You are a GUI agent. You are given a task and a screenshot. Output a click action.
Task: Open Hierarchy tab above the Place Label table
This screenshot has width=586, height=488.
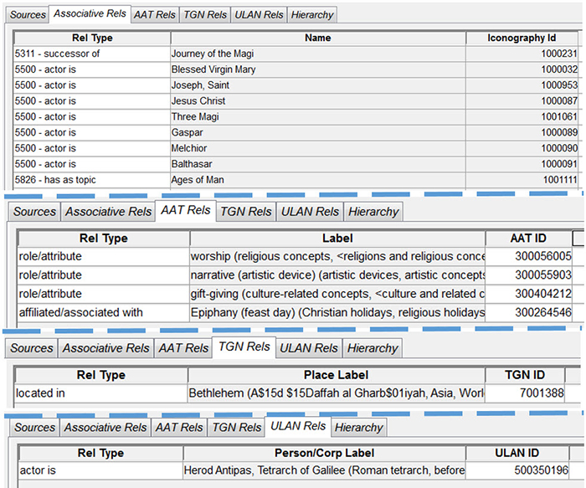coord(373,348)
